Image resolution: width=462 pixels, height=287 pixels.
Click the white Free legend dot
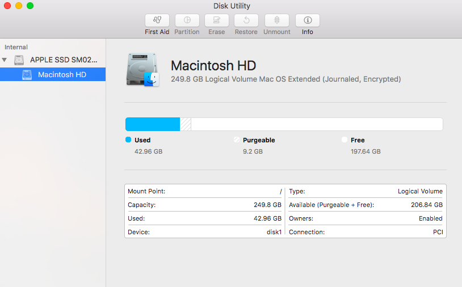pyautogui.click(x=345, y=140)
